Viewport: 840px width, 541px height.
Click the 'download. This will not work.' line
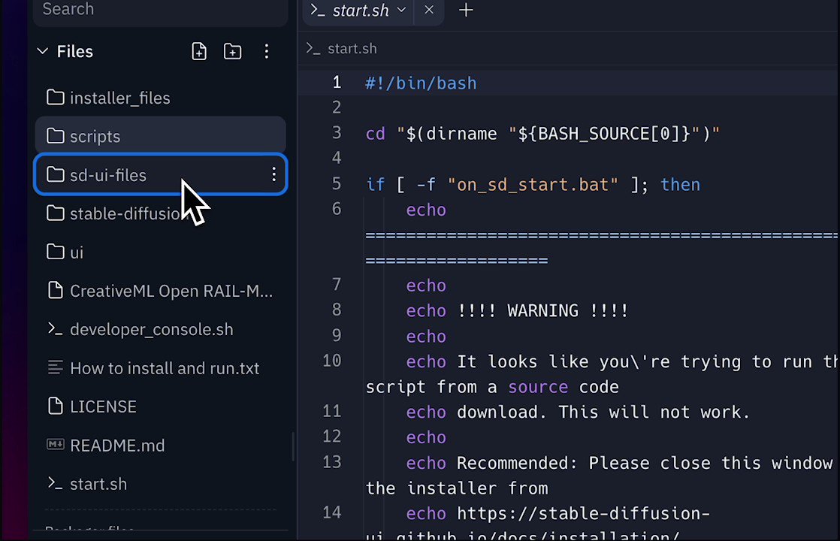click(578, 412)
